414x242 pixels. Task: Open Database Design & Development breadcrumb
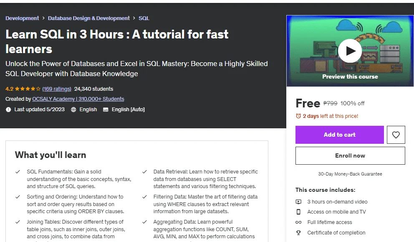pyautogui.click(x=89, y=18)
